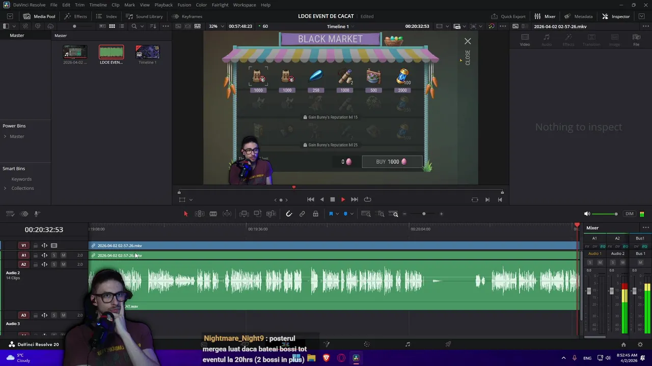This screenshot has height=366, width=652.
Task: Select the Timeline 1 thumbnail
Action: click(148, 52)
